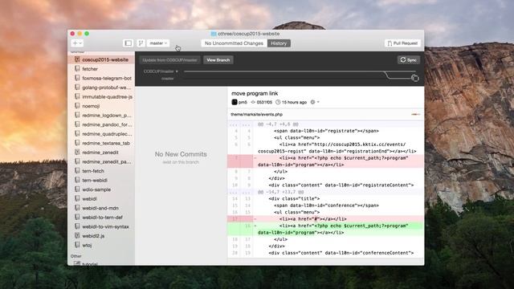Click the move program link commit title
Image resolution: width=514 pixels, height=289 pixels.
point(255,93)
